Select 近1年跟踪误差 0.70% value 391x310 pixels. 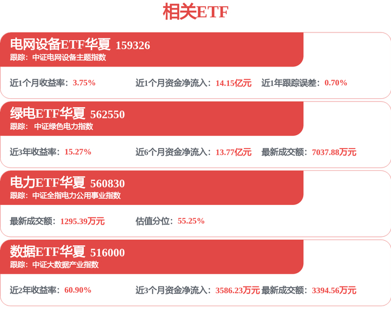point(336,83)
